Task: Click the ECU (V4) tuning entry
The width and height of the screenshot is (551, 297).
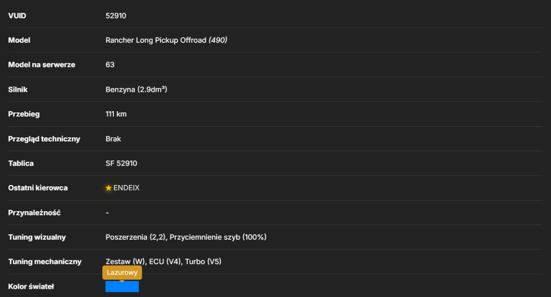Action: point(165,262)
